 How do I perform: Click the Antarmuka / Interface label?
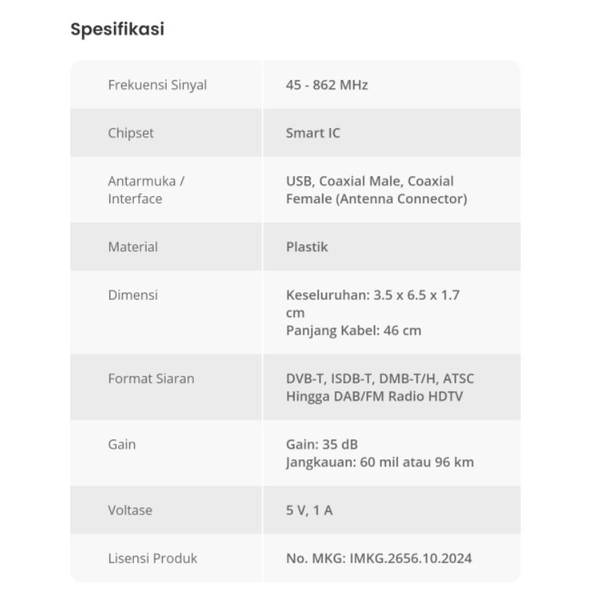click(146, 189)
